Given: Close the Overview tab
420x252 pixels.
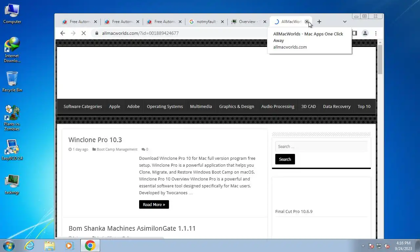Looking at the screenshot, I should pyautogui.click(x=265, y=22).
